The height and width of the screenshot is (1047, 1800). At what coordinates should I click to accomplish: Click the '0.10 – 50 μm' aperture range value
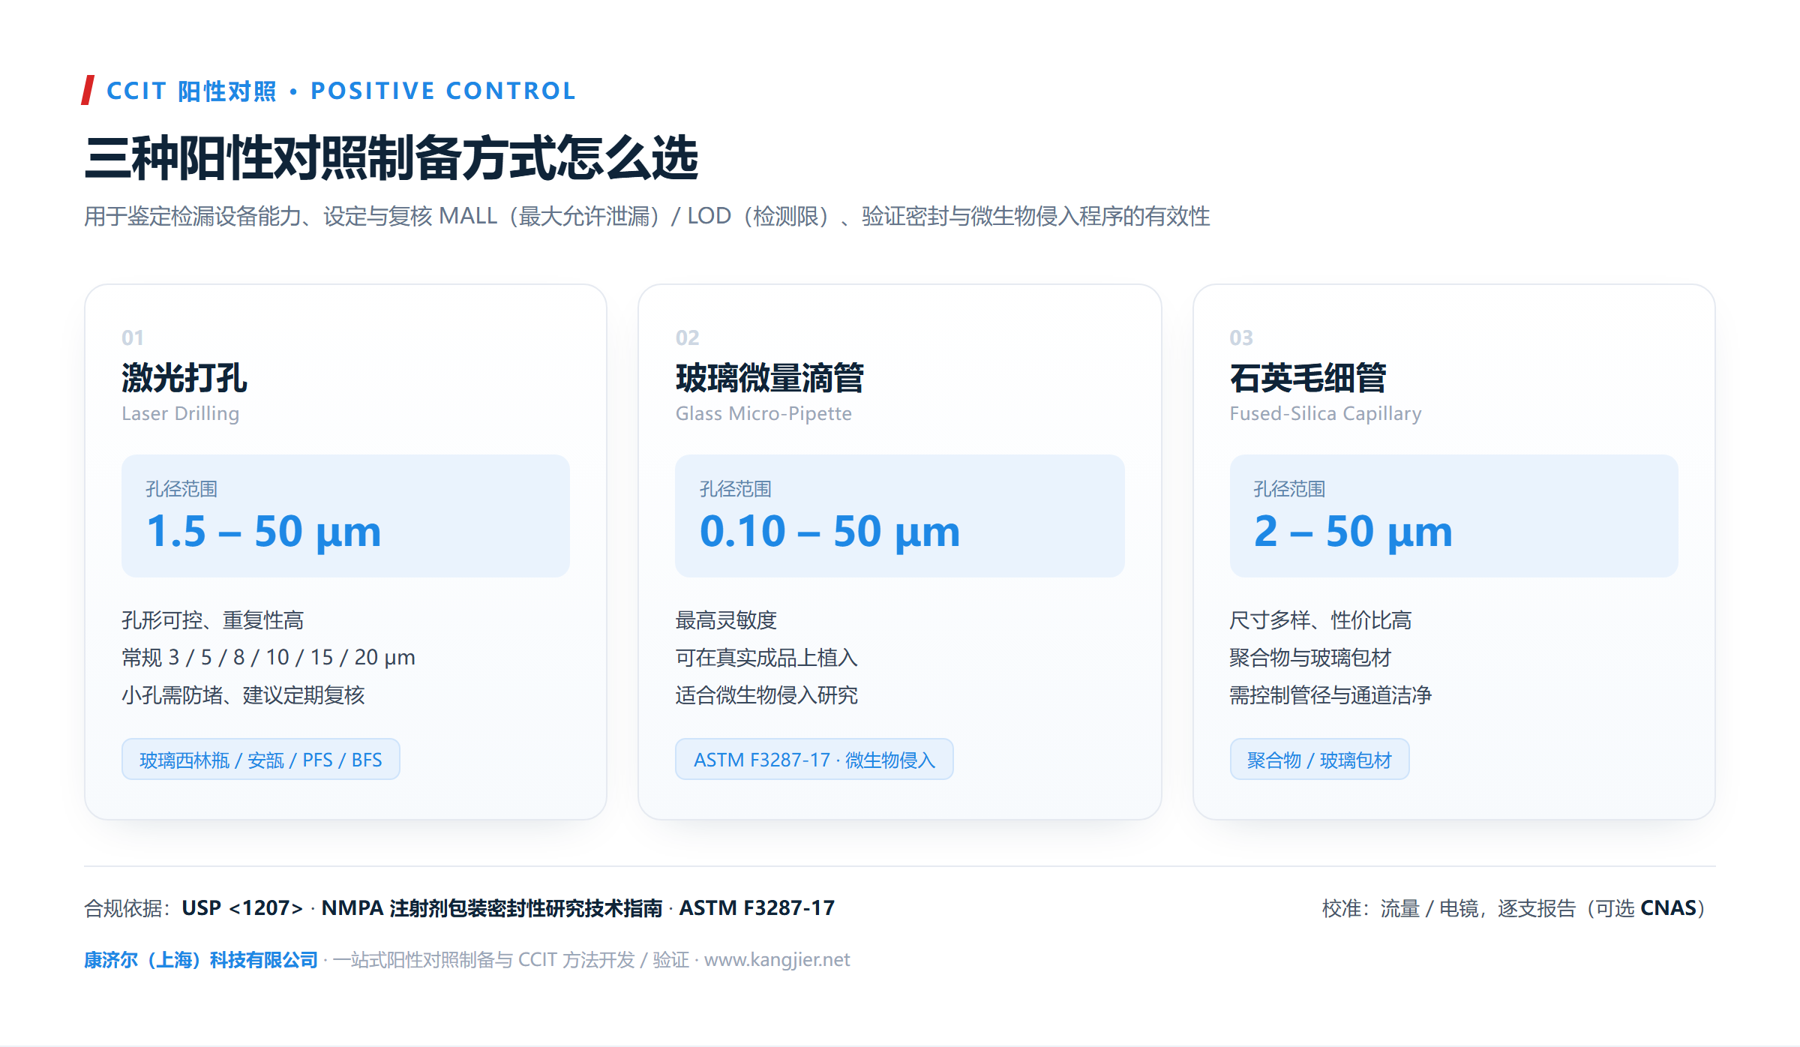(x=829, y=532)
